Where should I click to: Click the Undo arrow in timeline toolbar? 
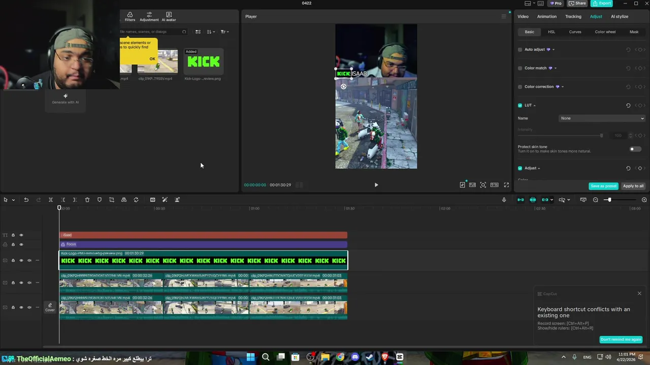26,200
